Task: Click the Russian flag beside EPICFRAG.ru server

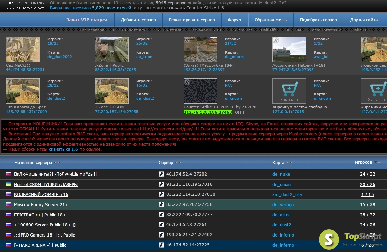Action: [x=9, y=215]
